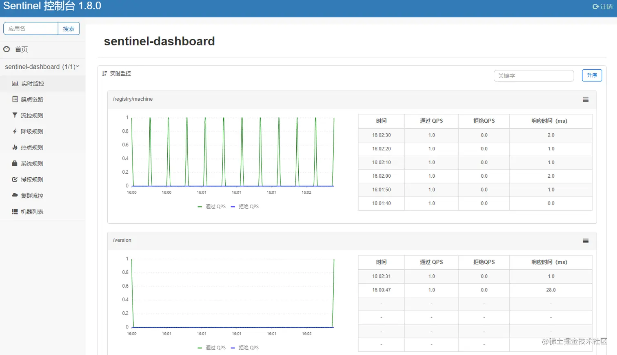Click the 16:02:00 time cell
This screenshot has height=355, width=617.
point(381,176)
